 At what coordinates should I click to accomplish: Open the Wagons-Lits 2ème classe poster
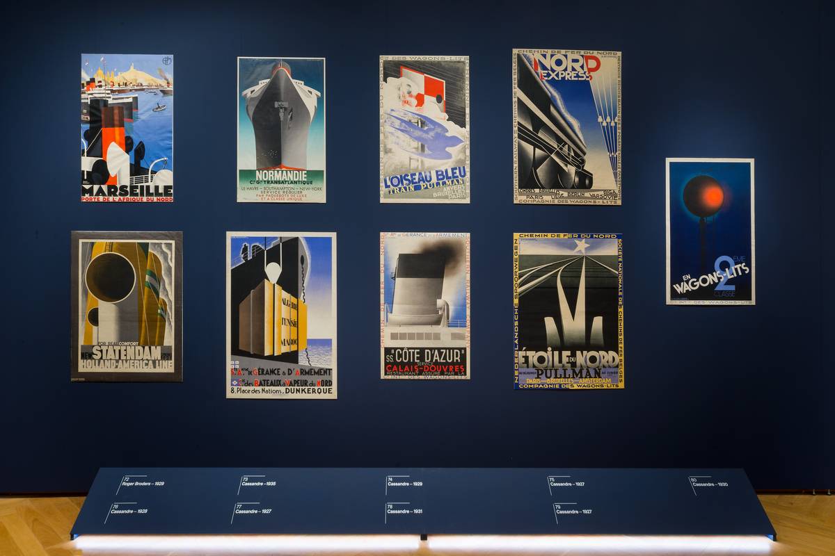(710, 231)
